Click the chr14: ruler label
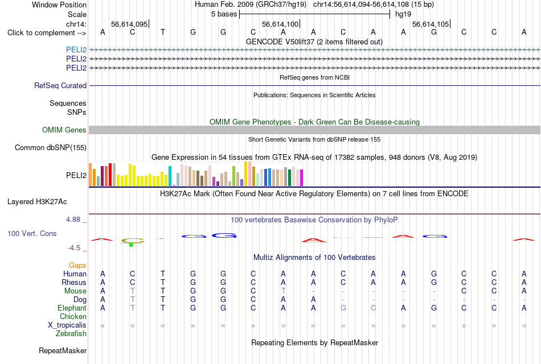Viewport: 541px width, 364px height. coord(76,24)
